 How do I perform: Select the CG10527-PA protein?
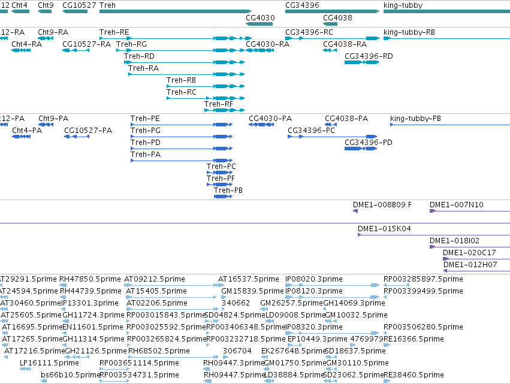click(x=77, y=137)
